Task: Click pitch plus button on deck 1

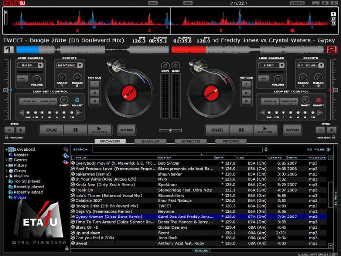Action: click(20, 130)
